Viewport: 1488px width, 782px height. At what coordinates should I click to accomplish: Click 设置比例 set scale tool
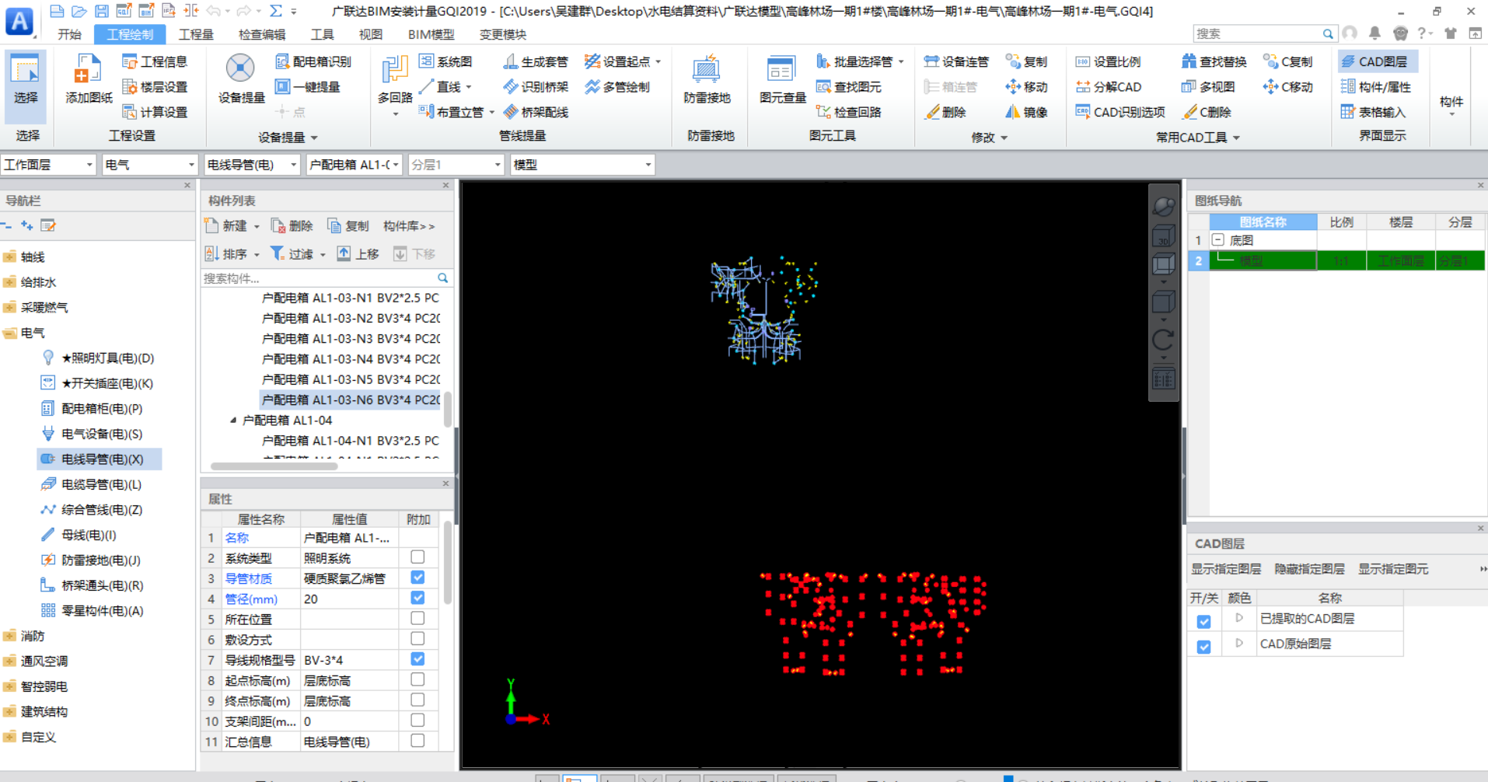[1108, 61]
